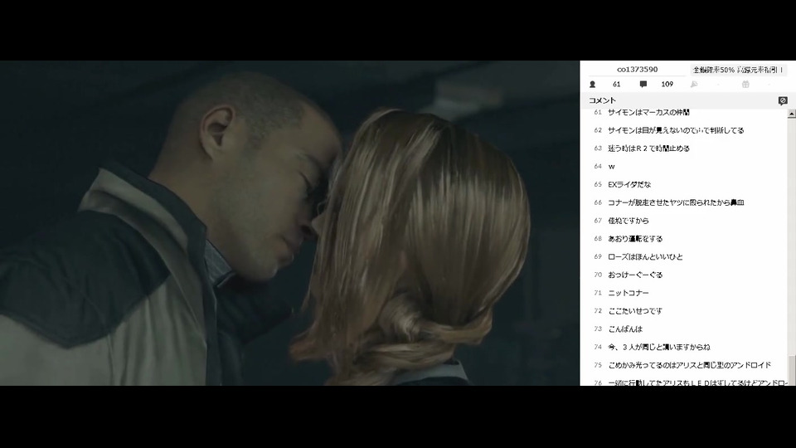
Task: Click the 50% banner beside community ID
Action: [x=738, y=70]
